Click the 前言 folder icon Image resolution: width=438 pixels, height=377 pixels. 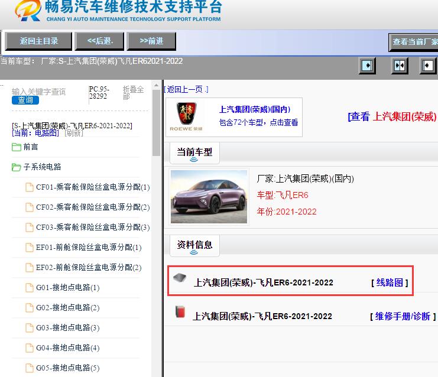tap(17, 147)
